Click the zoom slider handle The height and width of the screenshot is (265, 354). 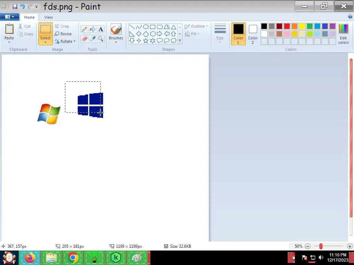pyautogui.click(x=321, y=246)
